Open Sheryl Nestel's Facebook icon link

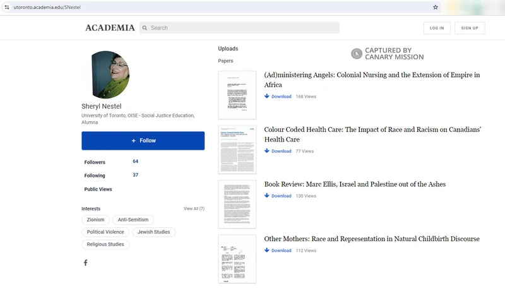[x=85, y=263]
